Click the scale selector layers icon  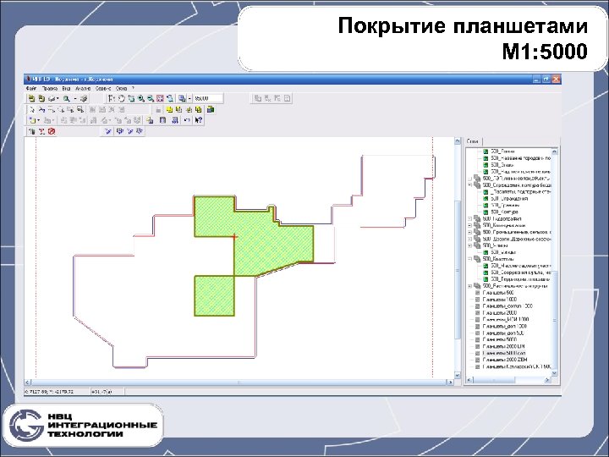pyautogui.click(x=182, y=99)
